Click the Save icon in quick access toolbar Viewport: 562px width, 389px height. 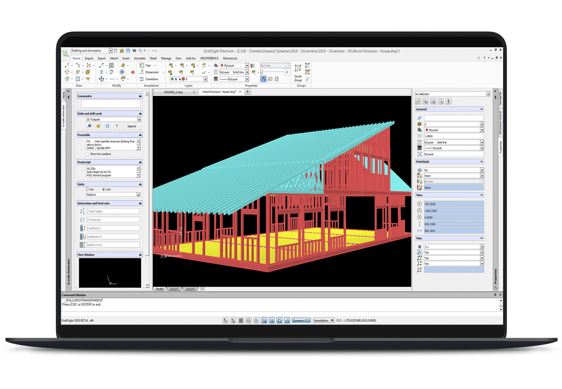click(x=128, y=51)
